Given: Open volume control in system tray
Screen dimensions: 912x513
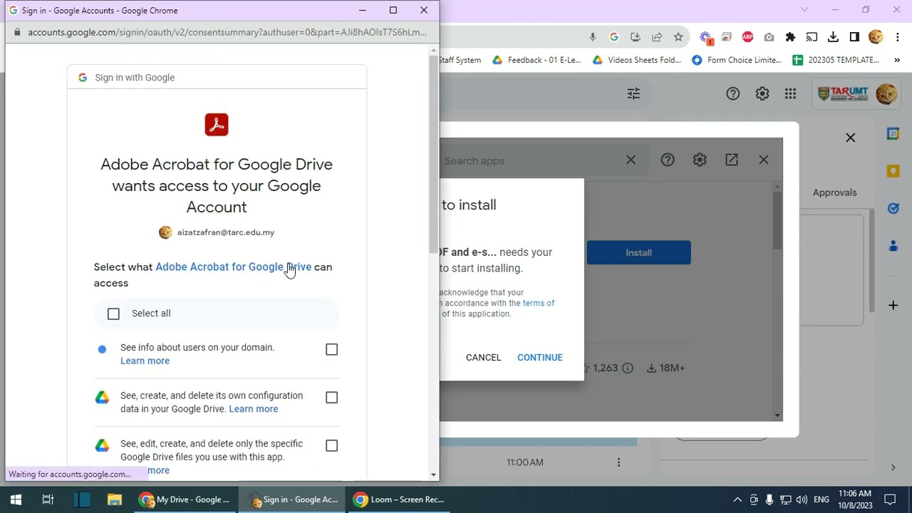Looking at the screenshot, I should tap(802, 499).
